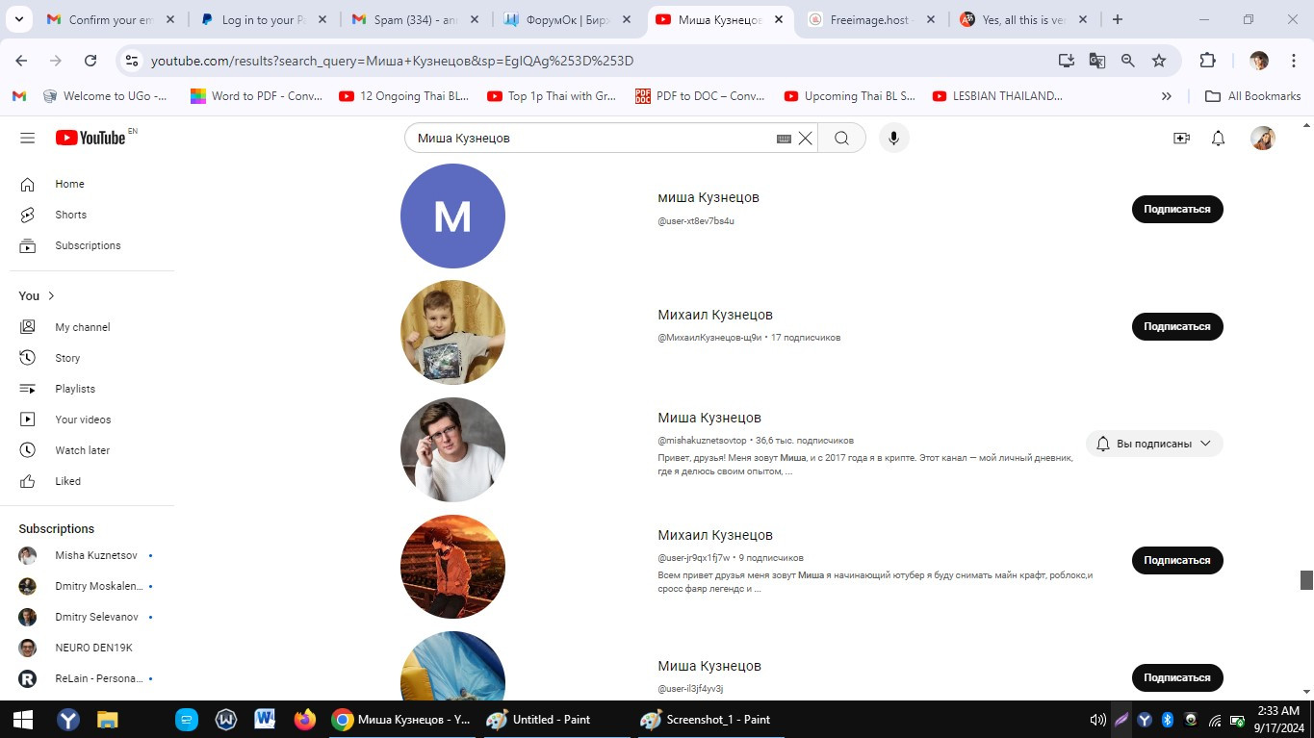Subscribe to Михаил Кузнецов with 9 subscribers
Image resolution: width=1314 pixels, height=738 pixels.
[1177, 560]
